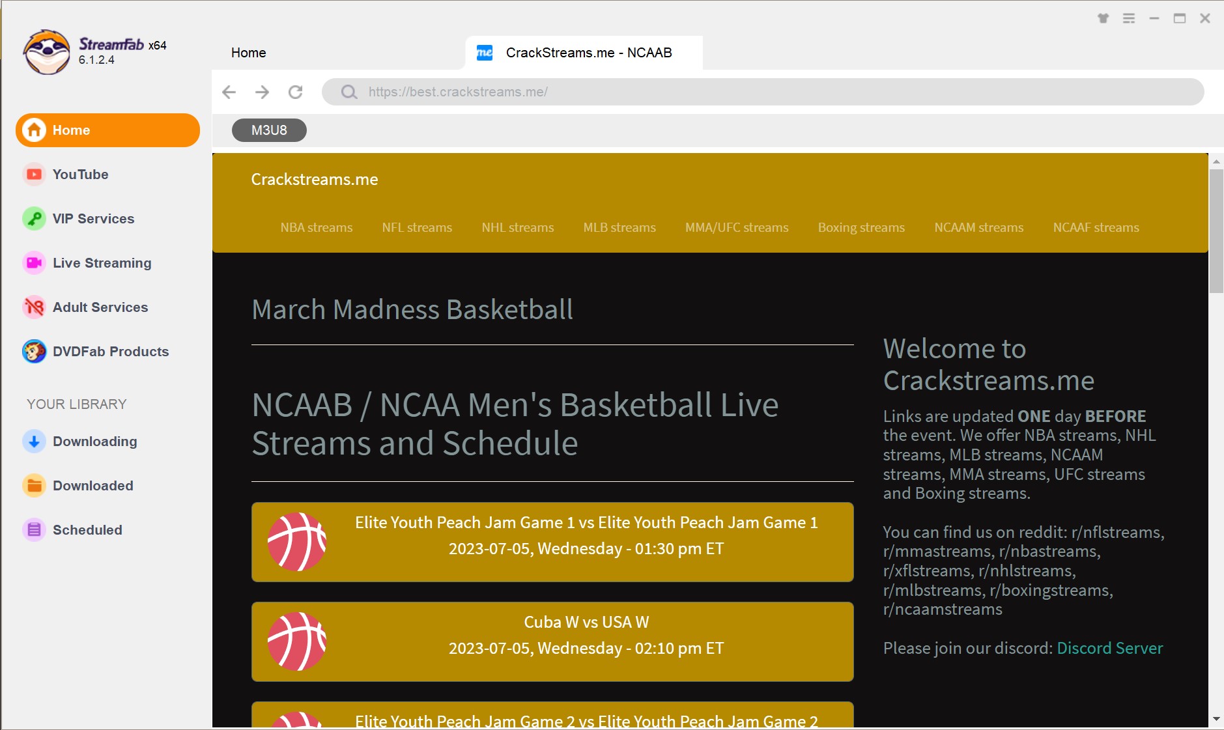Open NCAAF streams link
This screenshot has height=730, width=1224.
point(1096,227)
